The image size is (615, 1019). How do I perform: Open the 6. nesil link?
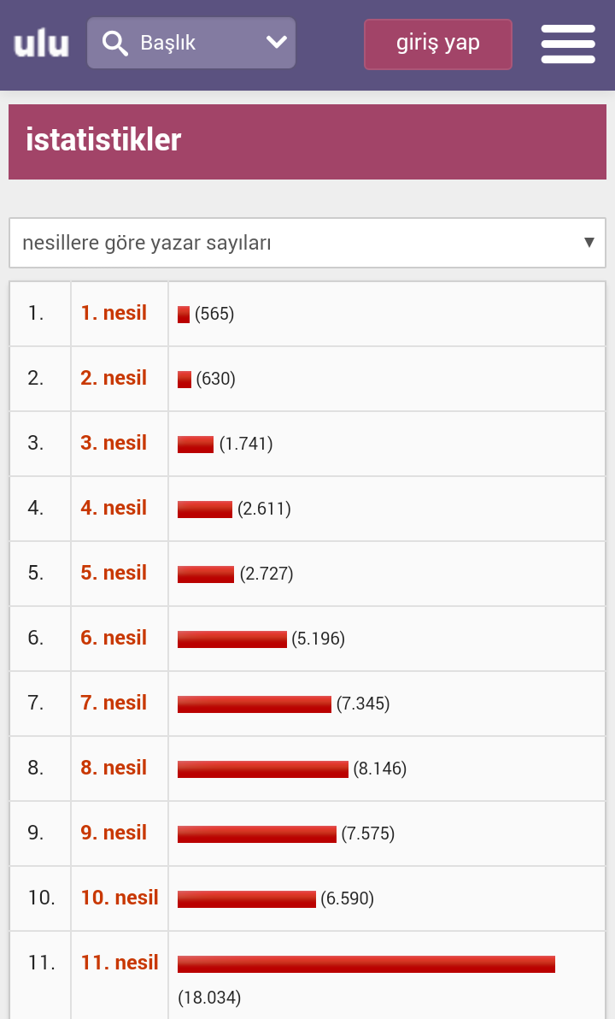point(114,638)
